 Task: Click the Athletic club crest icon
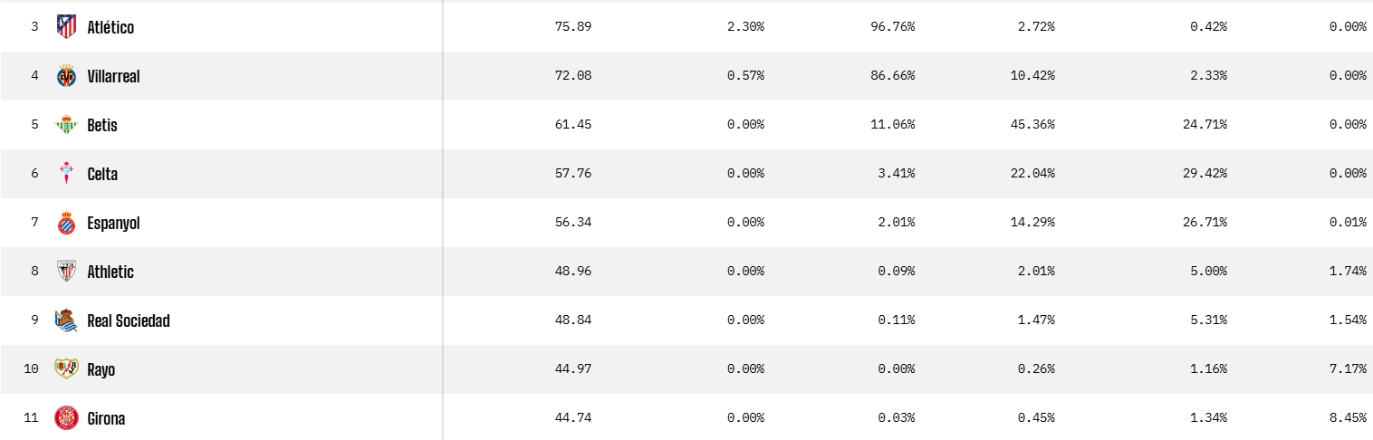coord(66,272)
